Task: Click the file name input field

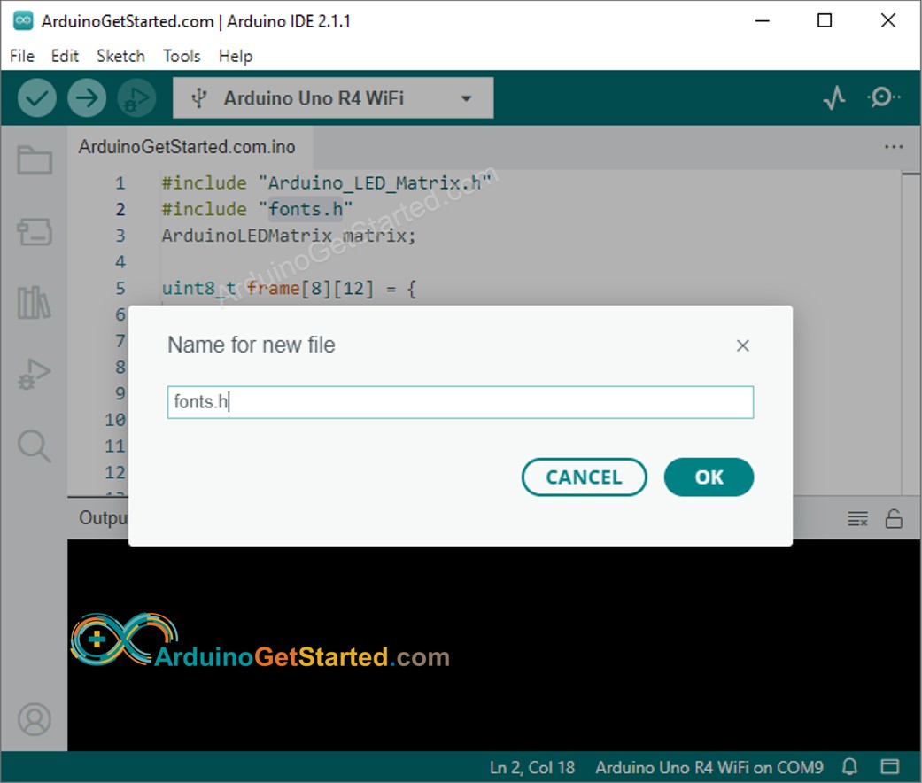Action: pos(460,402)
